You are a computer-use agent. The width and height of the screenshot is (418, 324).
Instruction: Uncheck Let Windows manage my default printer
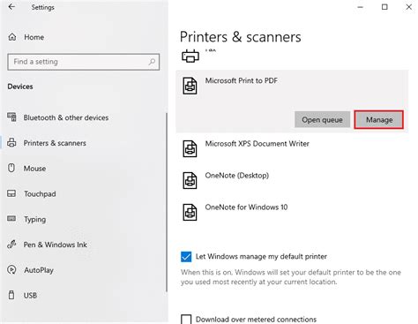coord(186,257)
